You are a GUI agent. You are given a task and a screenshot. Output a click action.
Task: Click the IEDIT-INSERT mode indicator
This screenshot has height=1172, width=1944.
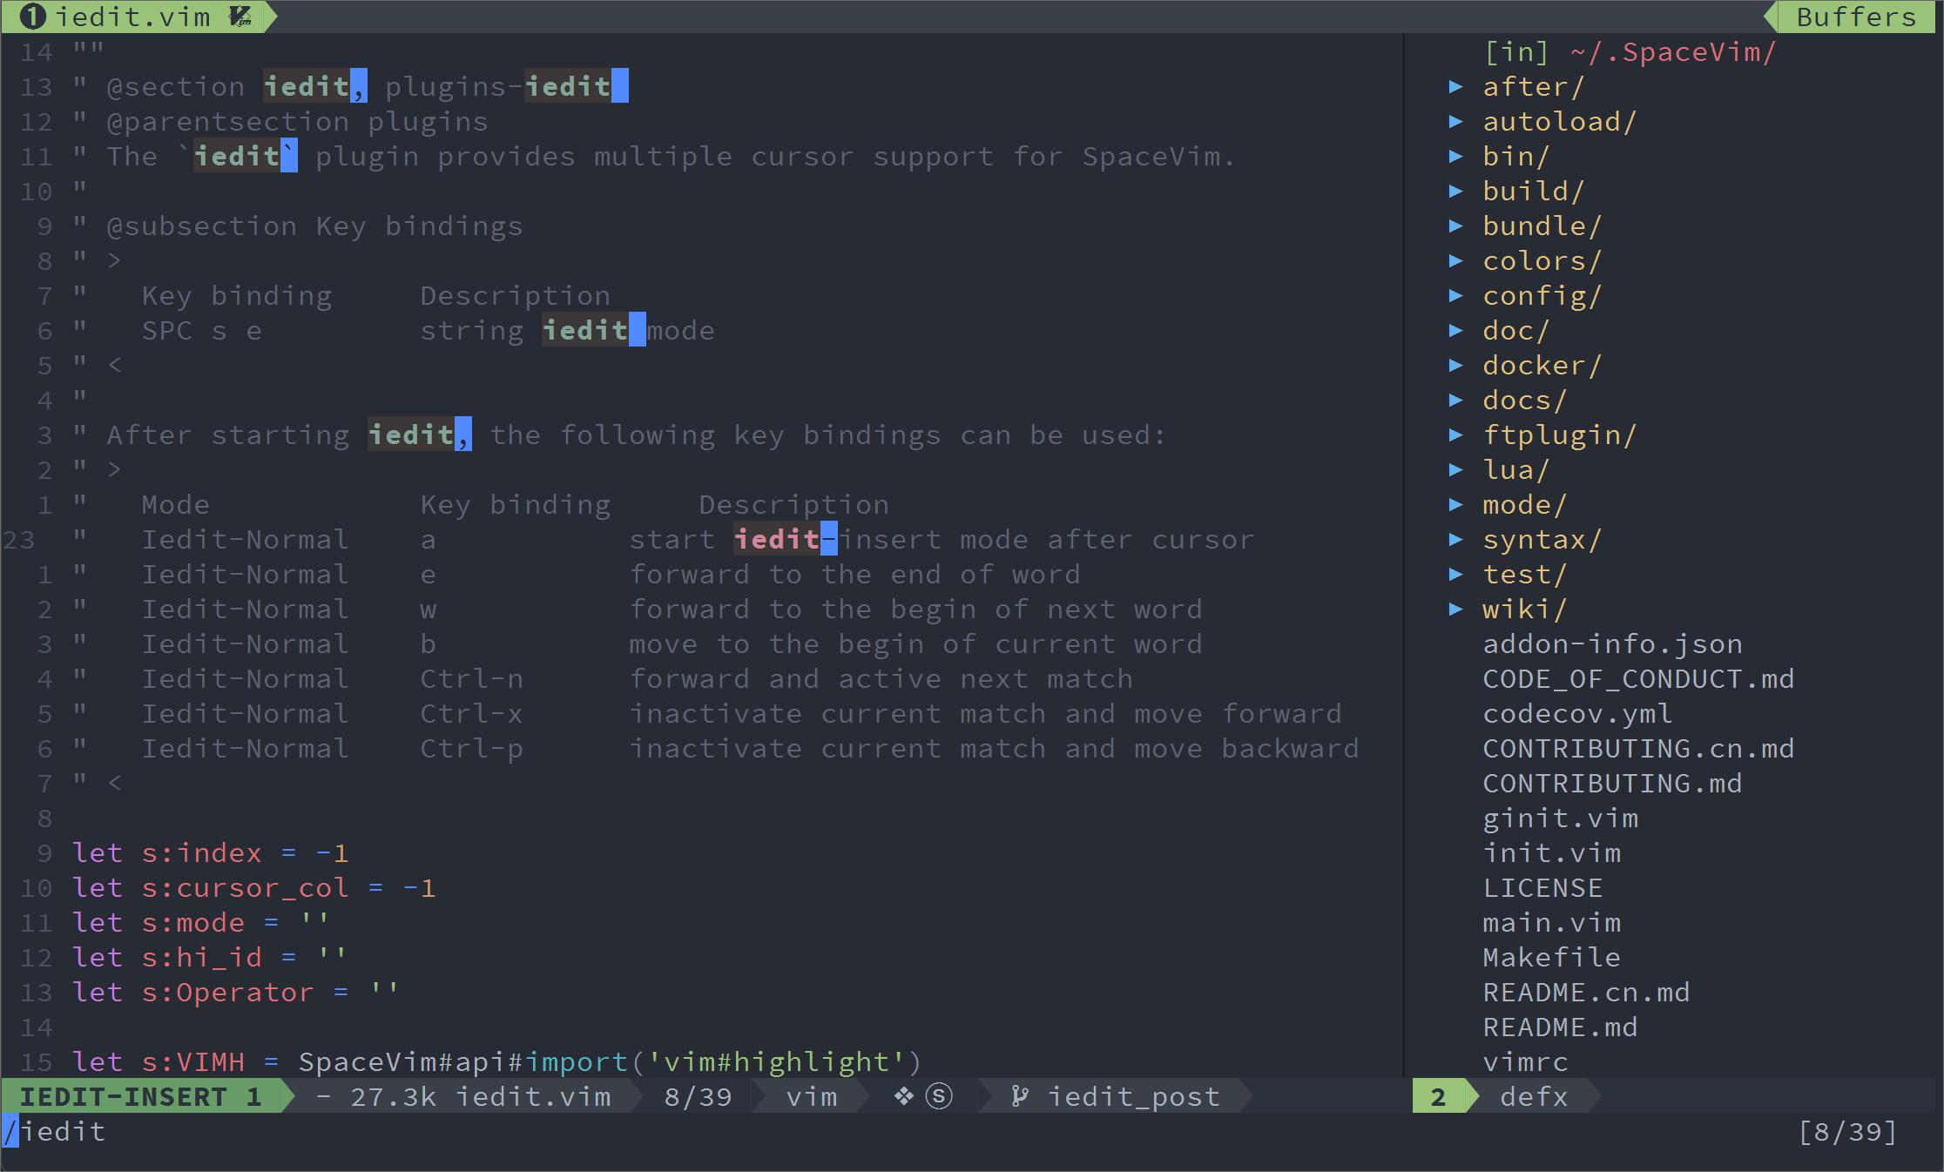140,1096
